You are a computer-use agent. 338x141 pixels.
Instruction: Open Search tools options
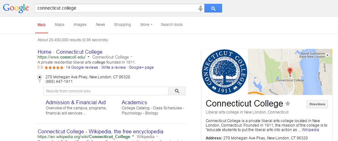point(172,25)
